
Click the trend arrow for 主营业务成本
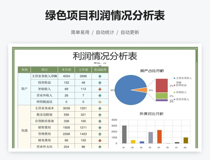[100, 108]
